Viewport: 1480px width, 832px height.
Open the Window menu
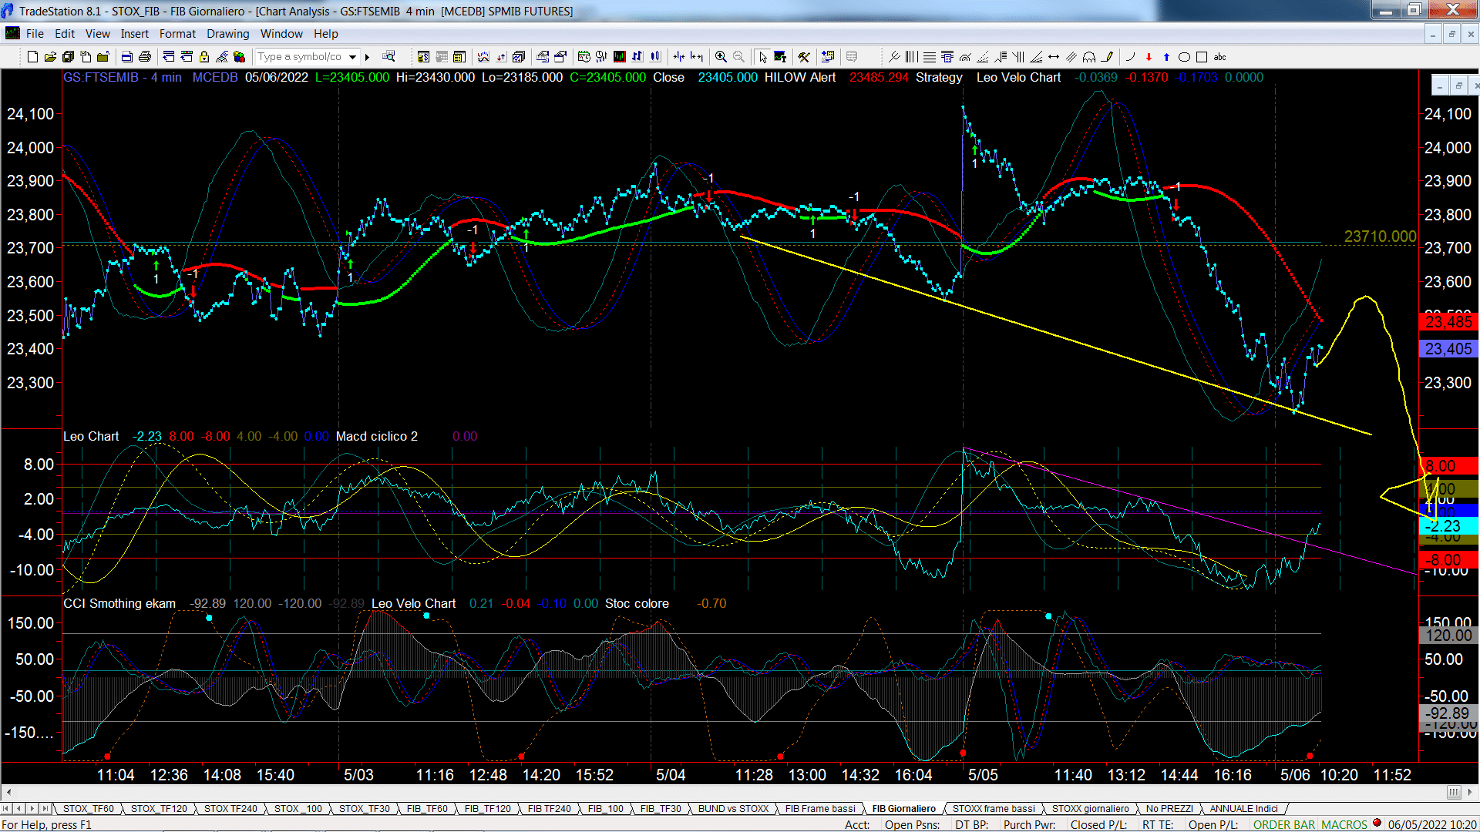[x=281, y=33]
